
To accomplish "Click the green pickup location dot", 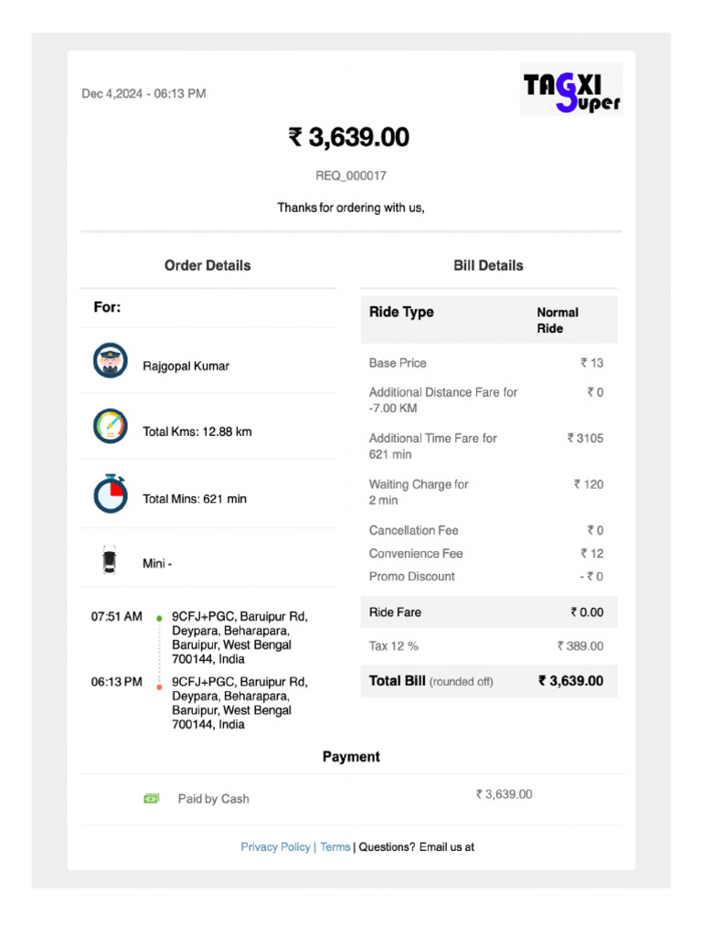I will click(x=159, y=619).
